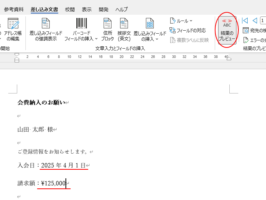Image resolution: width=266 pixels, height=200 pixels.
Task: Click the 差し込みフィールドの挿入 icon
Action: (150, 24)
